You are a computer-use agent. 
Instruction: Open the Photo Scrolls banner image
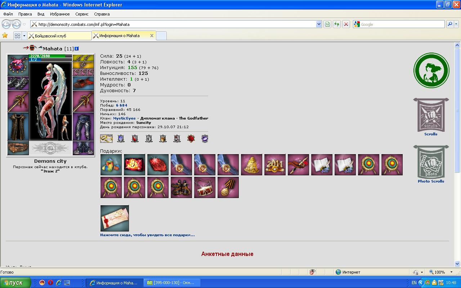(431, 162)
